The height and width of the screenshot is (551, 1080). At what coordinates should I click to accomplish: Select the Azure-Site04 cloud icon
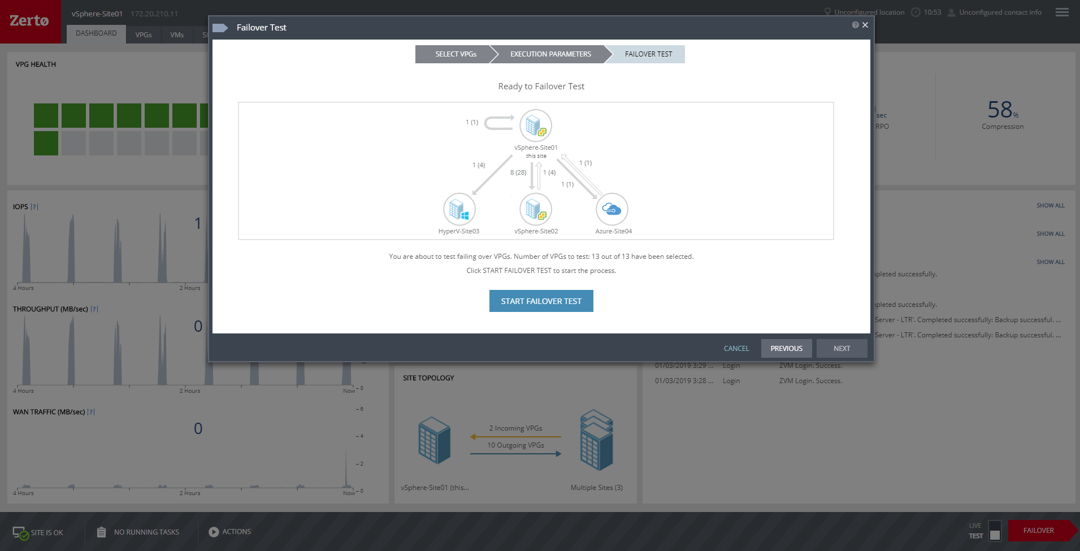[612, 209]
